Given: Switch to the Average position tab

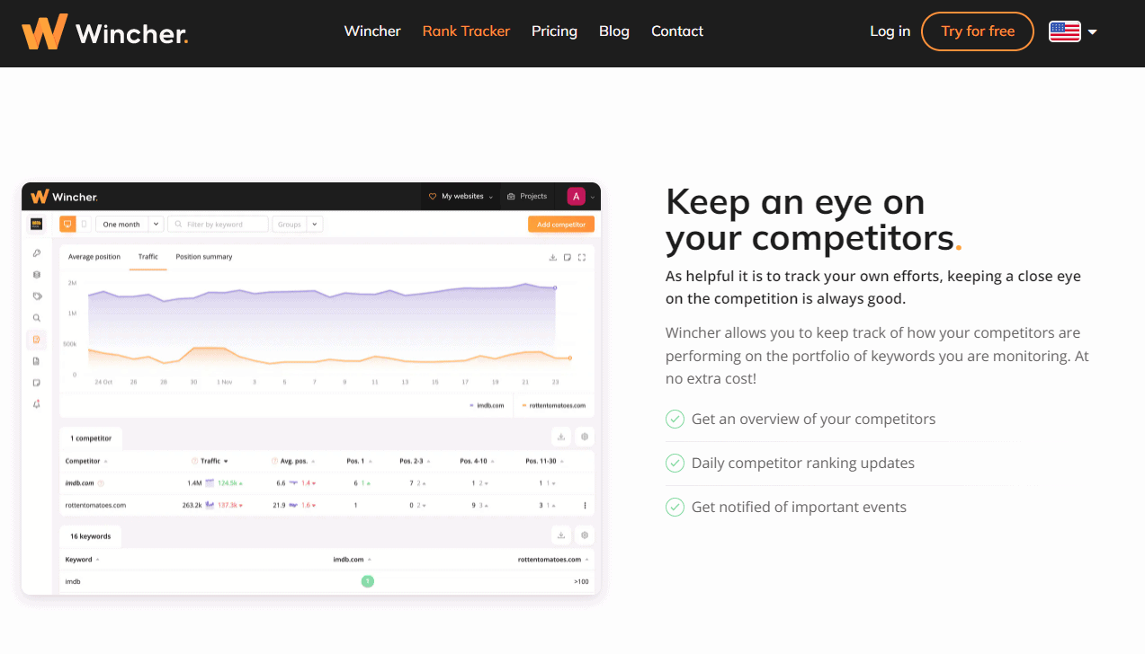Looking at the screenshot, I should [94, 257].
